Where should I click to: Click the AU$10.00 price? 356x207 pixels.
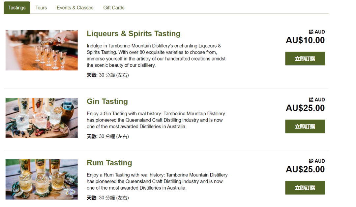[305, 40]
